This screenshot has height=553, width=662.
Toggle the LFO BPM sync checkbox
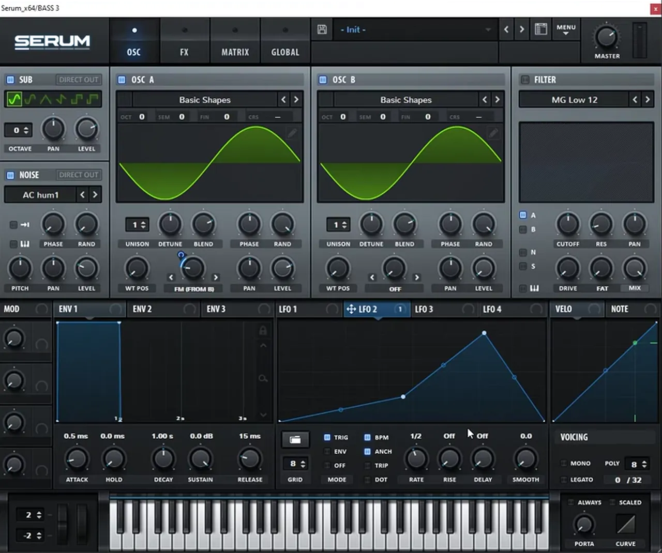point(367,437)
